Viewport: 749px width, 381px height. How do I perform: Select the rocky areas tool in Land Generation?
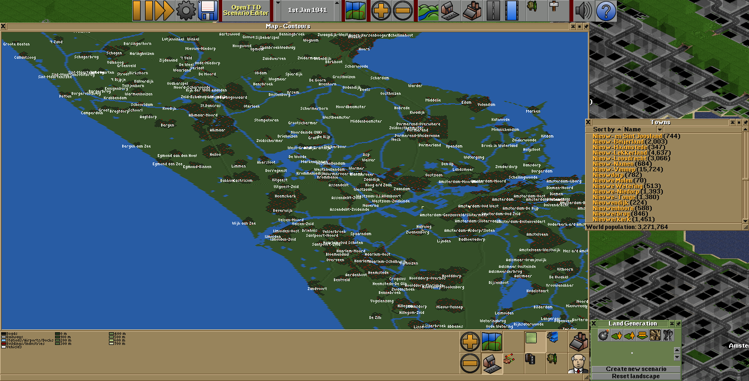tap(654, 335)
